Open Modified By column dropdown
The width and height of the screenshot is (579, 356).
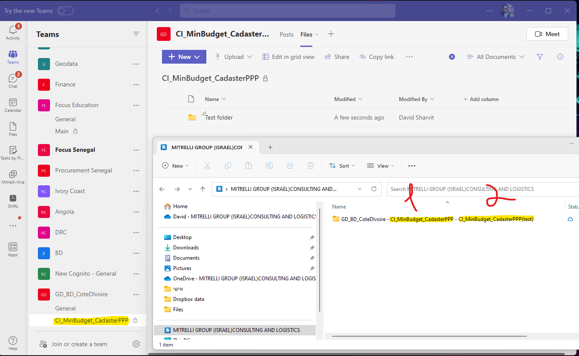417,99
